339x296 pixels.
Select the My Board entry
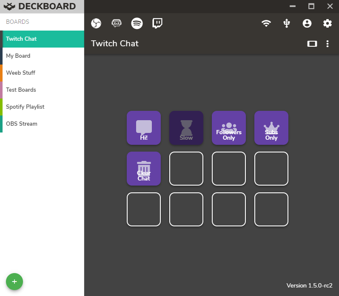point(42,56)
